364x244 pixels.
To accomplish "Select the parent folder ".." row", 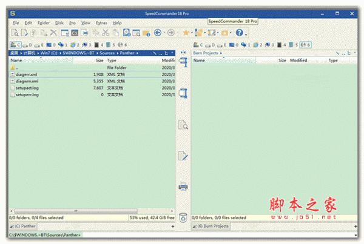I will [x=92, y=68].
